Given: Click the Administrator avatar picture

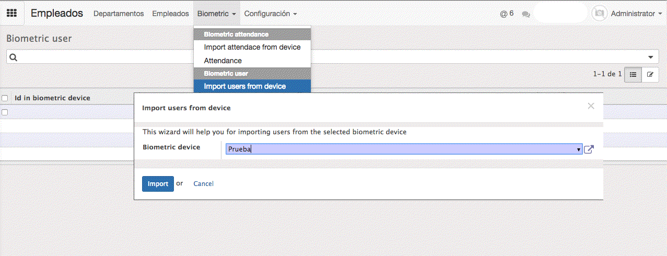Looking at the screenshot, I should tap(600, 14).
